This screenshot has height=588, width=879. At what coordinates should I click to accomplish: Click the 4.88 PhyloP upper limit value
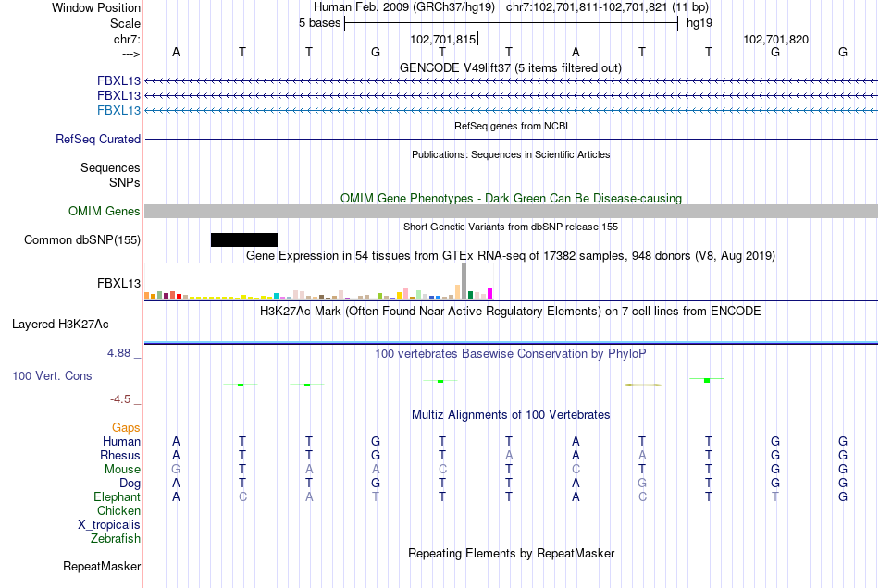(x=118, y=353)
